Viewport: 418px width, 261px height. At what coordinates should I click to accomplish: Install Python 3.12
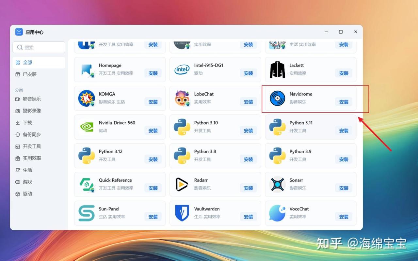[153, 159]
